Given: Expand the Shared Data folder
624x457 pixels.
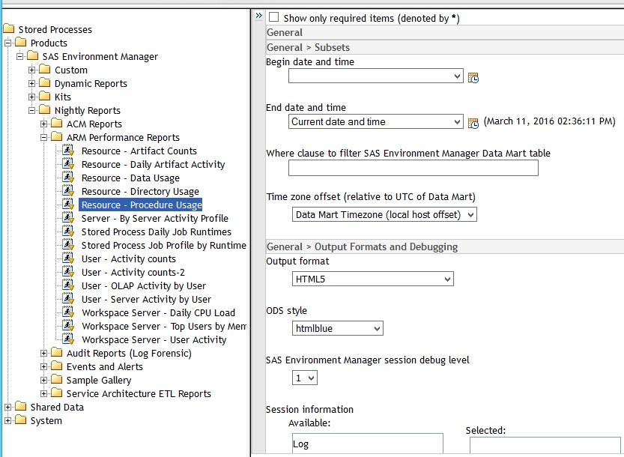Looking at the screenshot, I should point(8,408).
